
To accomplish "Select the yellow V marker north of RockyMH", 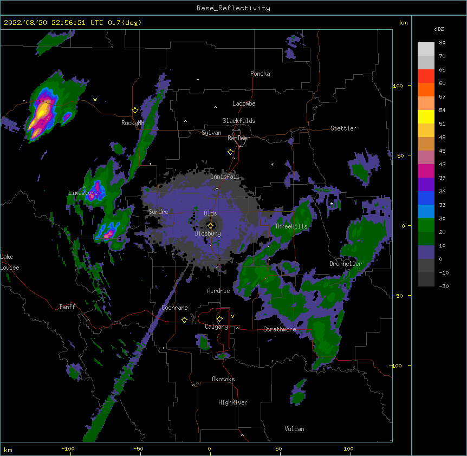I will pyautogui.click(x=95, y=100).
